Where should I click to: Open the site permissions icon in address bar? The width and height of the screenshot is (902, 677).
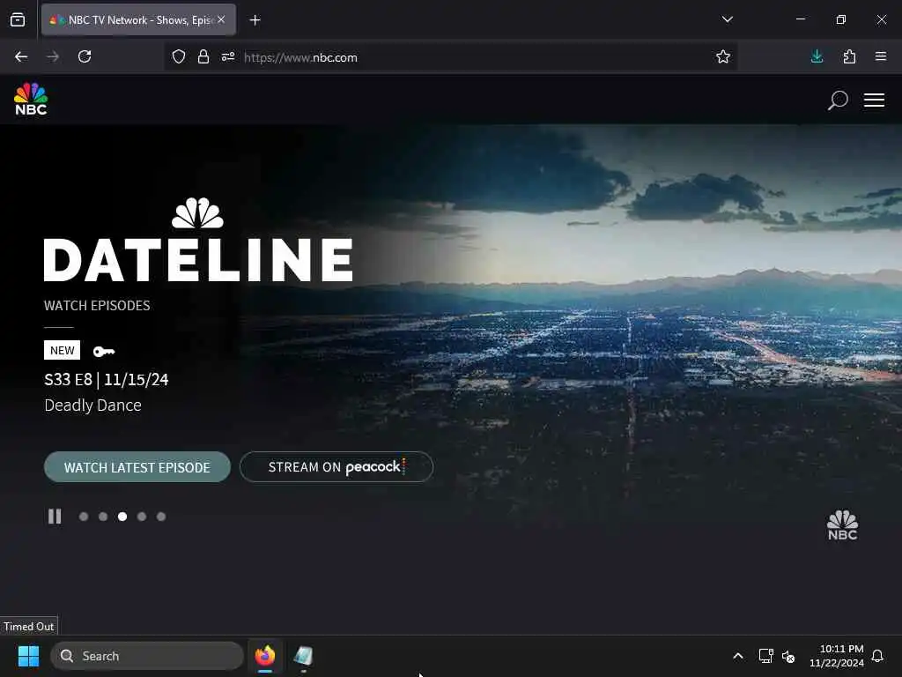coord(228,57)
